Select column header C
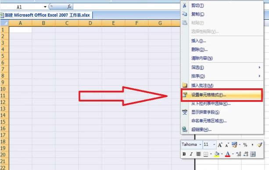Viewport: 269px width, 170px height. pos(67,23)
